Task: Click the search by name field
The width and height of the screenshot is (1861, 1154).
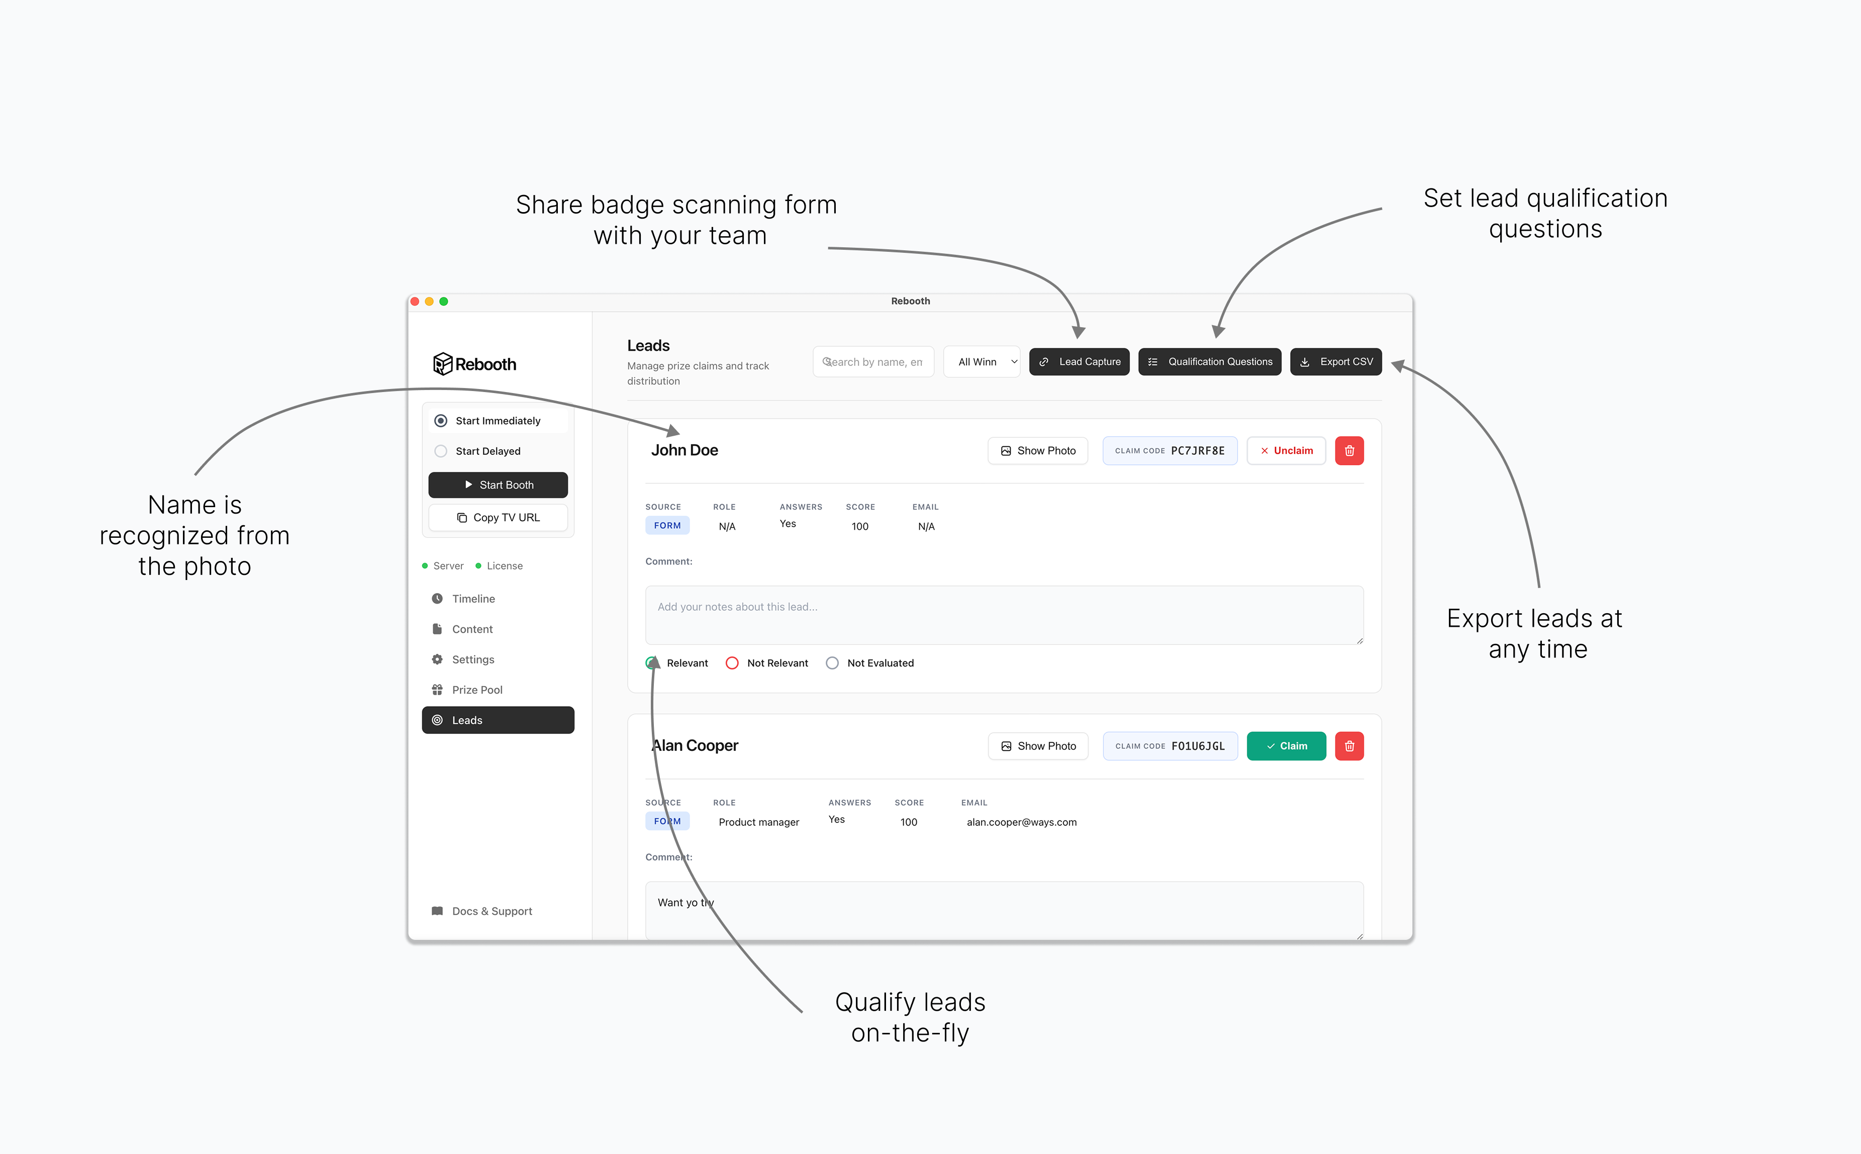Action: pyautogui.click(x=873, y=361)
